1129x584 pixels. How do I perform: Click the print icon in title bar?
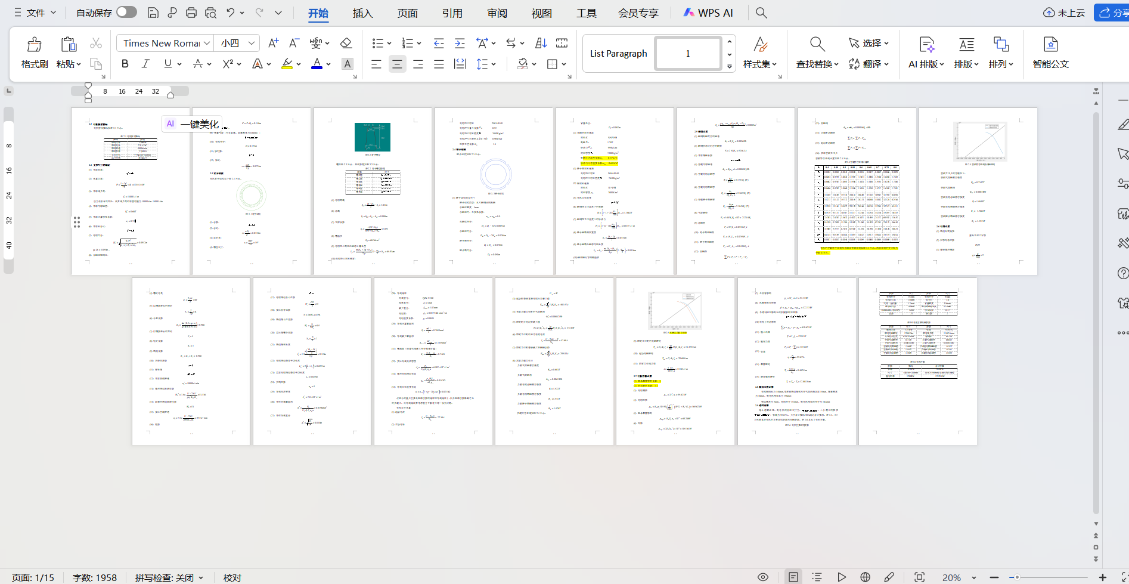191,13
